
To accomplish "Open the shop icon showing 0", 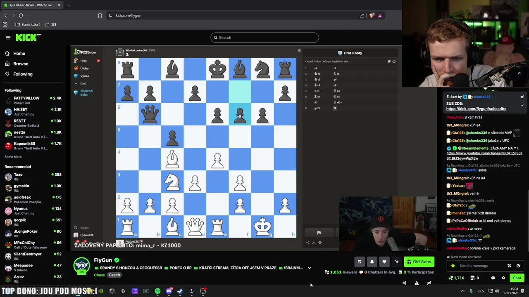I will [475, 278].
